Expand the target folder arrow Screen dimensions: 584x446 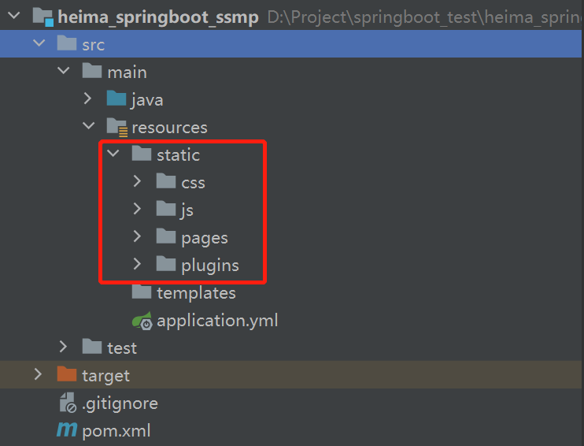39,375
